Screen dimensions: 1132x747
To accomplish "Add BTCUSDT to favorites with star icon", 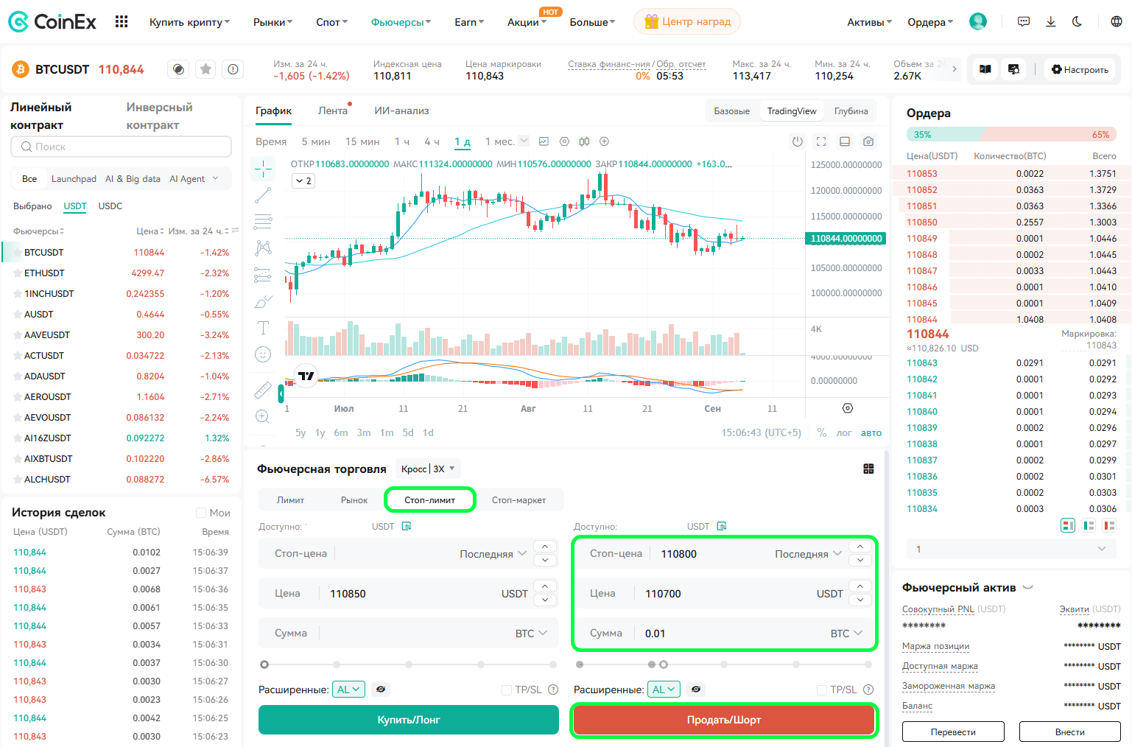I will tap(206, 69).
